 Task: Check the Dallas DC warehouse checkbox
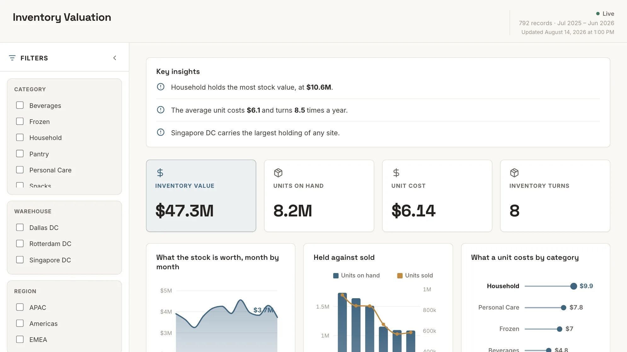coord(20,227)
